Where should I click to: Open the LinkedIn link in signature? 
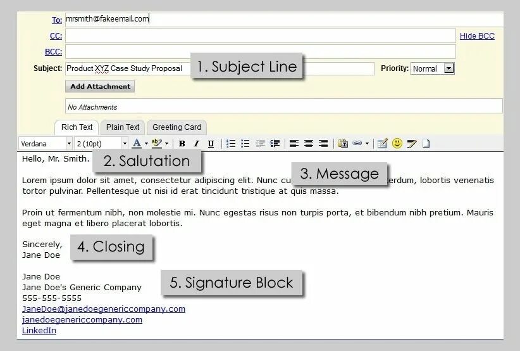point(39,331)
